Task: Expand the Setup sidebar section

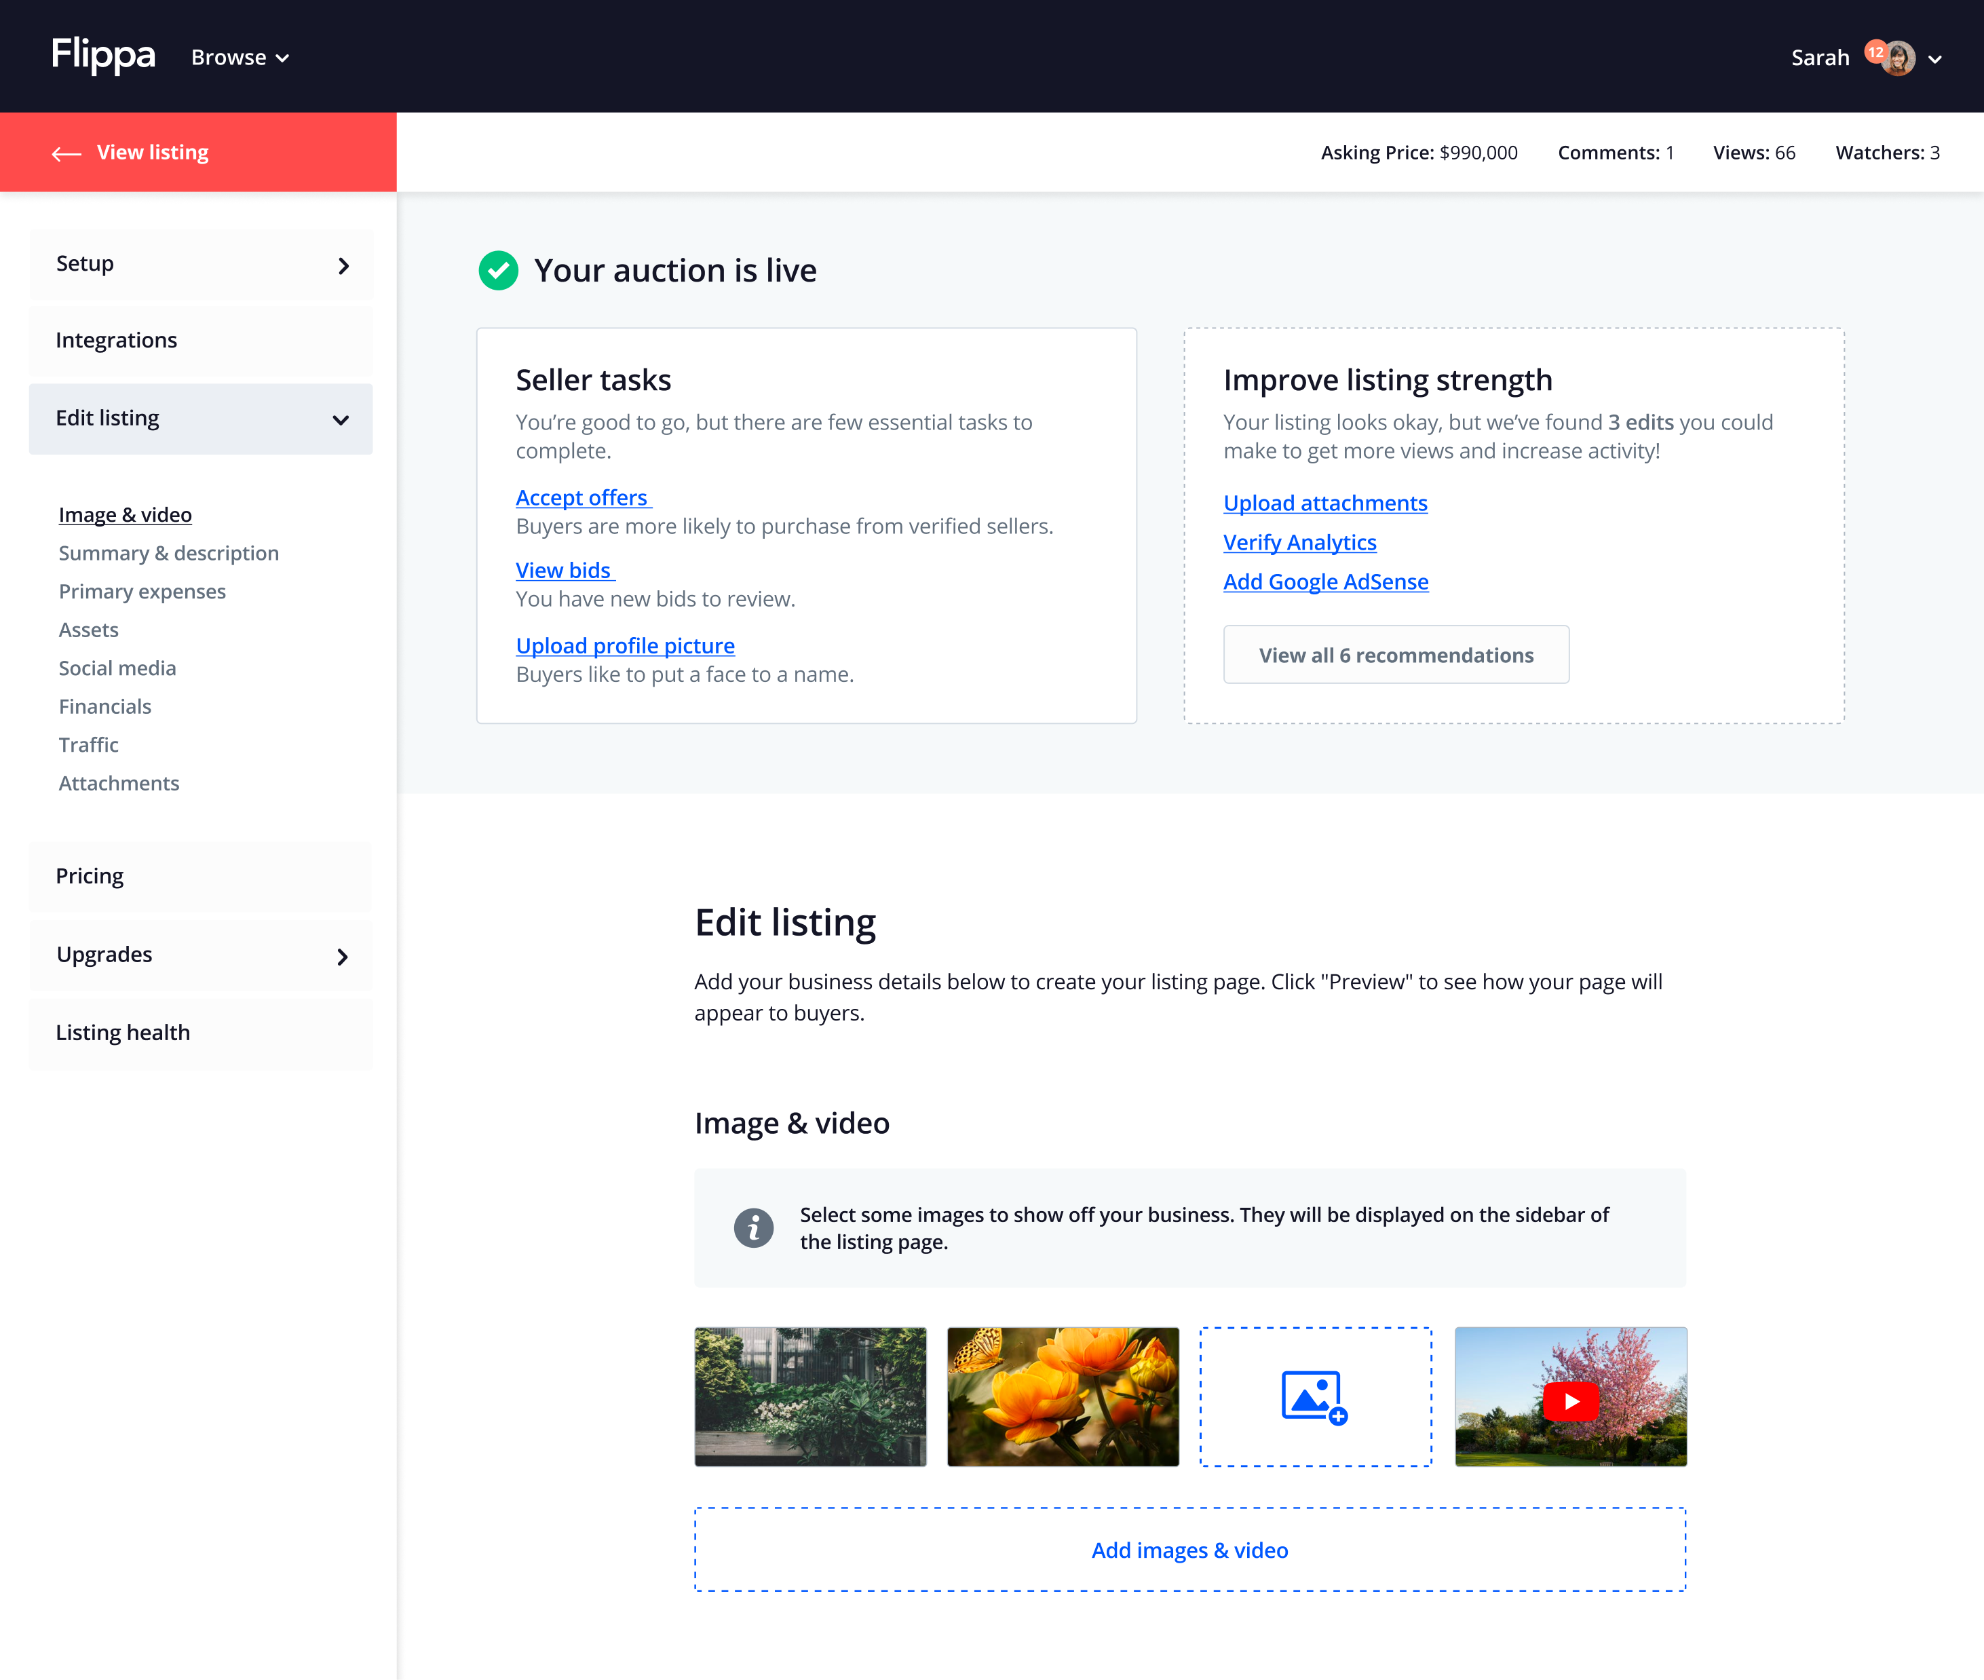Action: point(343,266)
